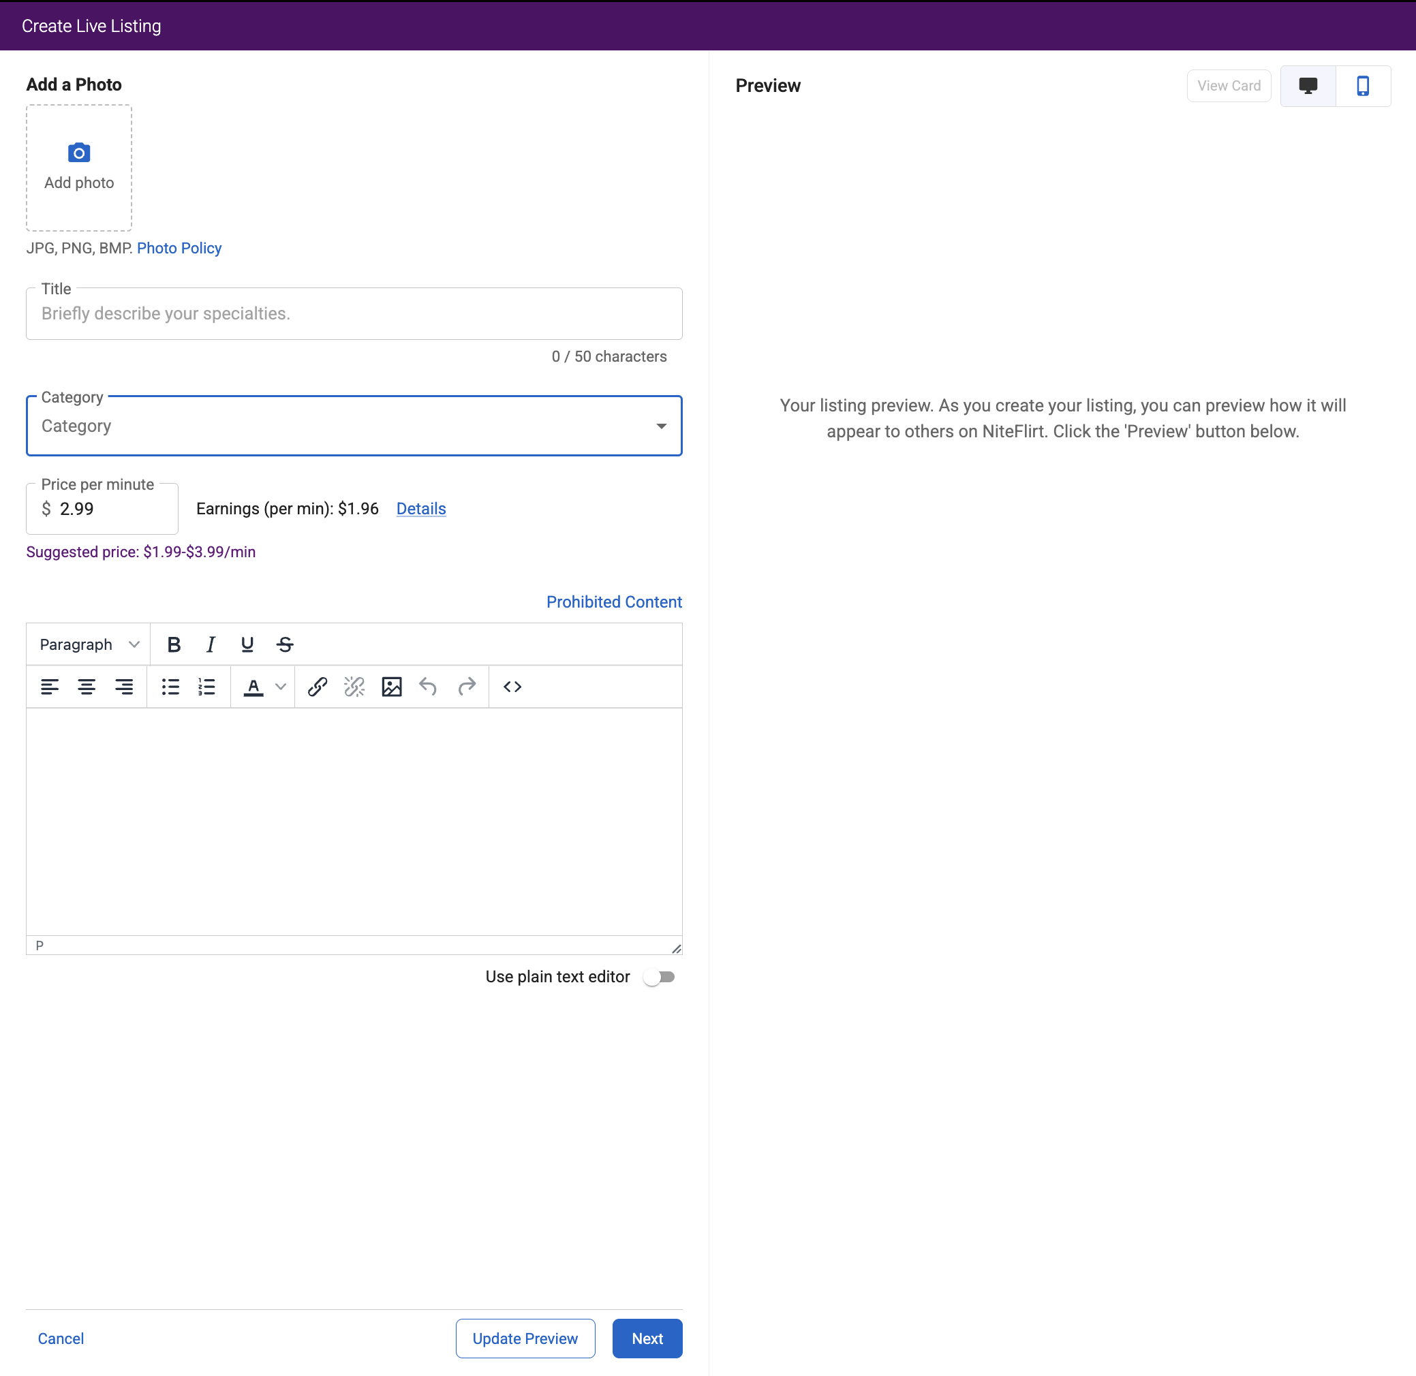Apply italic formatting
Image resolution: width=1416 pixels, height=1376 pixels.
click(211, 644)
